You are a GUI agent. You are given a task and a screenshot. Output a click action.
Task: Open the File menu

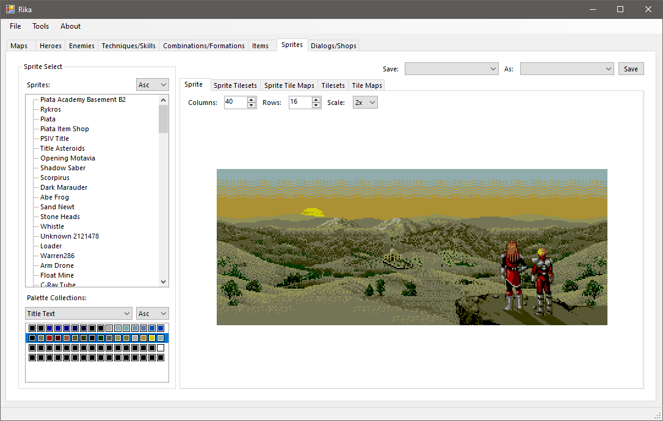click(15, 26)
